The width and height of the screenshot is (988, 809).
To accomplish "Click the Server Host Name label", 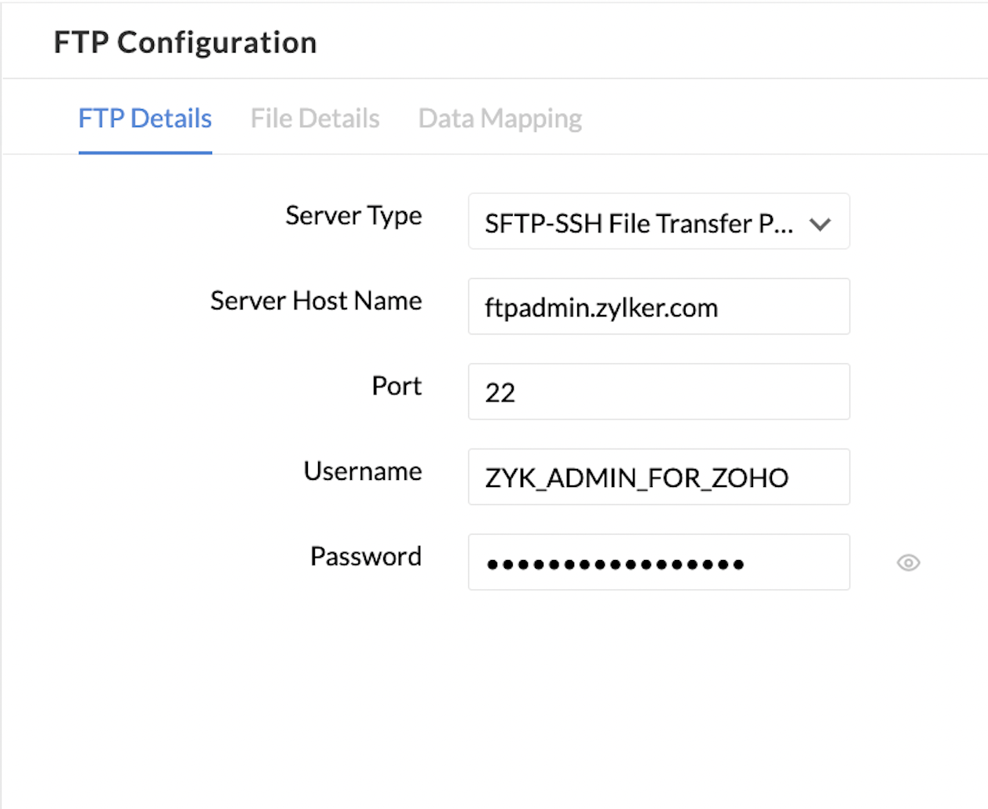I will click(x=316, y=301).
